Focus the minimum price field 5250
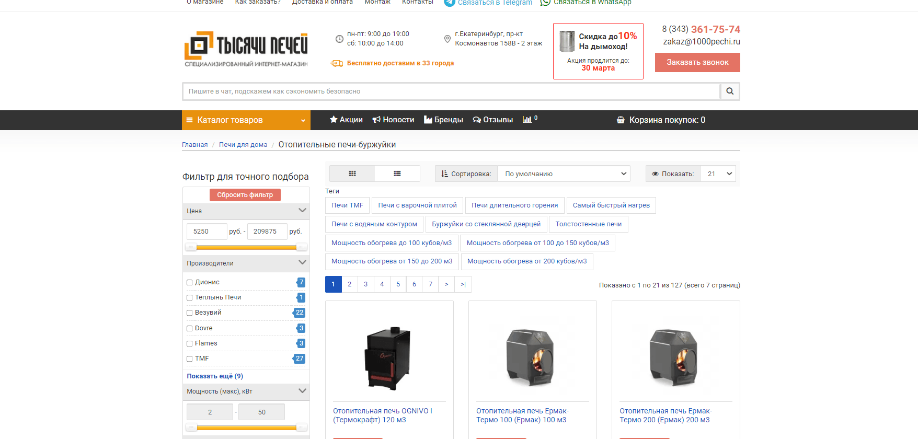Viewport: 918px width, 439px height. 207,232
